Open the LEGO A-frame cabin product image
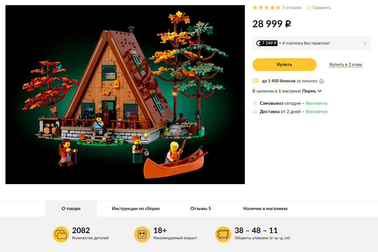 coord(125,94)
